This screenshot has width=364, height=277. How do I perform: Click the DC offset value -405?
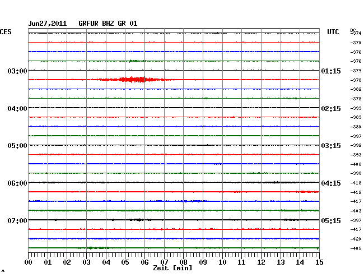[x=356, y=248]
